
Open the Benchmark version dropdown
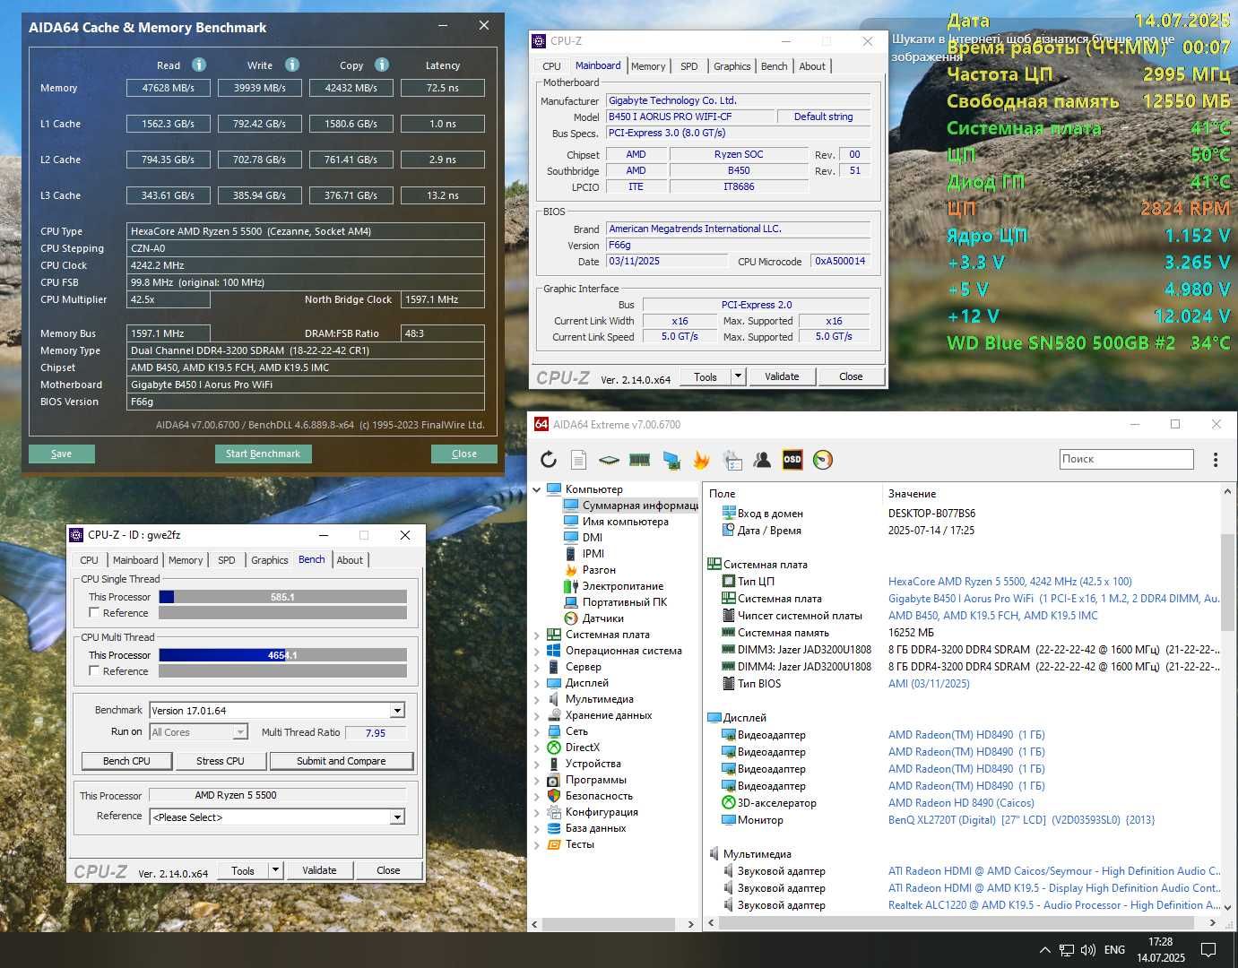[x=397, y=711]
